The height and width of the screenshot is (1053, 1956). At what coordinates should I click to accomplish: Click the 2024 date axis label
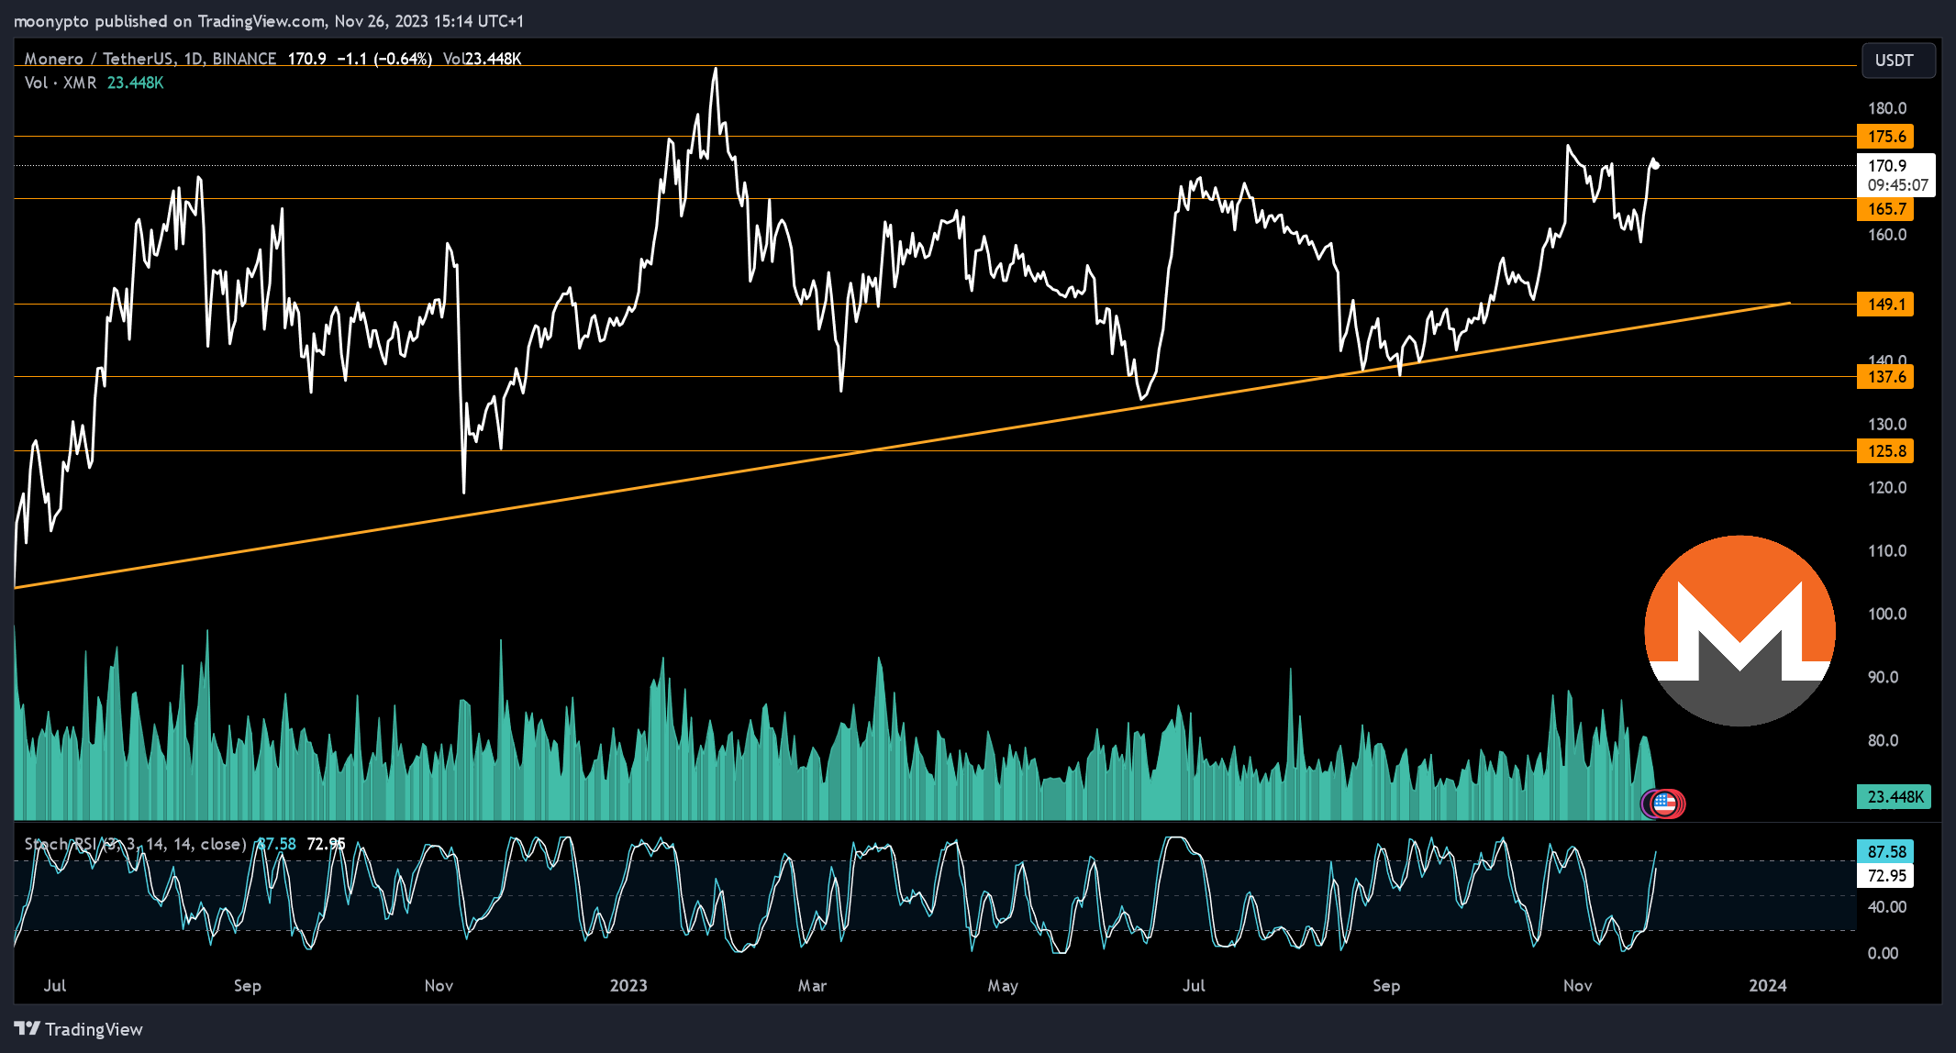tap(1768, 986)
